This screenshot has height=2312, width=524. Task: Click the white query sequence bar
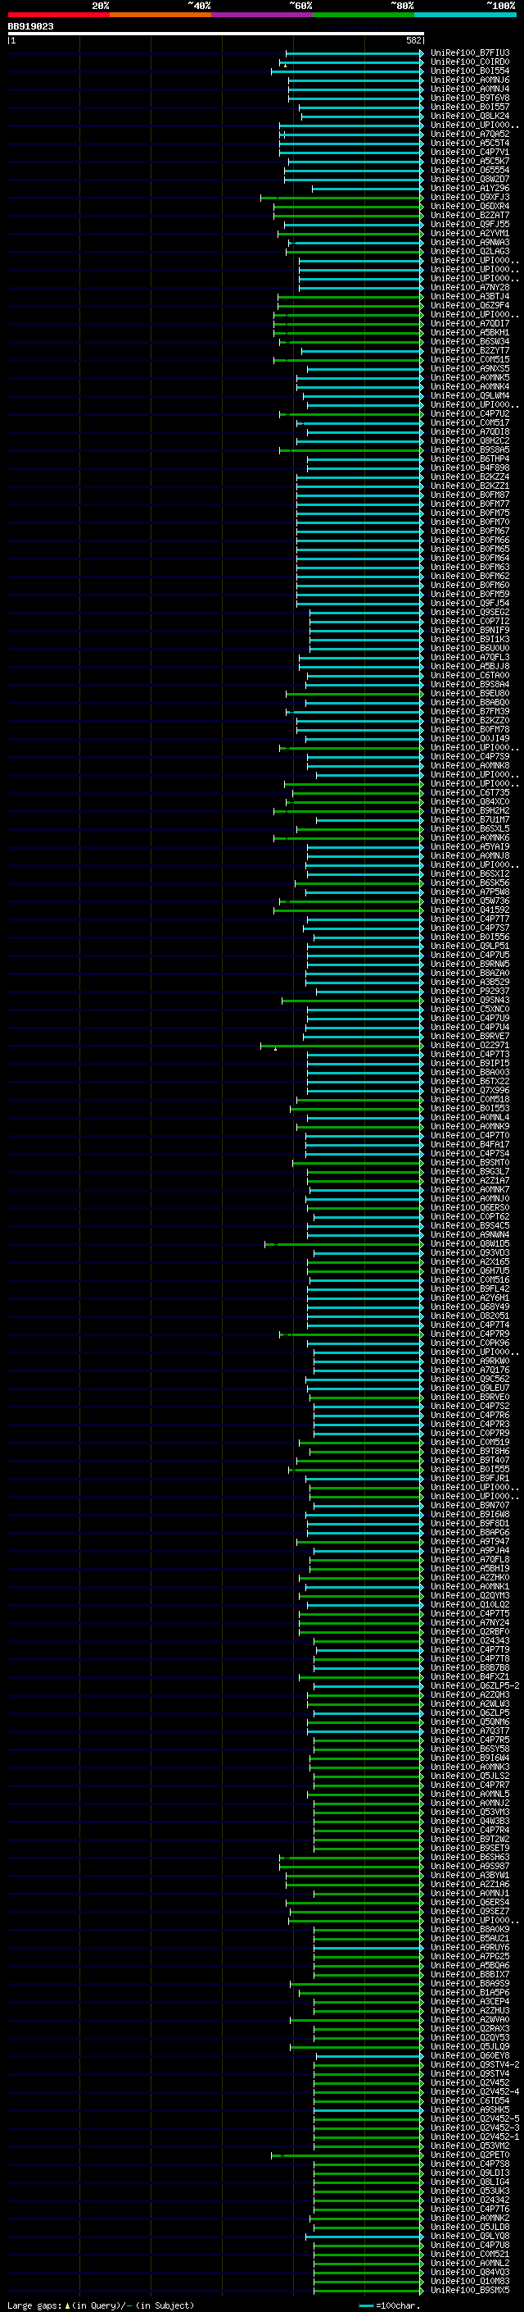coord(216,34)
